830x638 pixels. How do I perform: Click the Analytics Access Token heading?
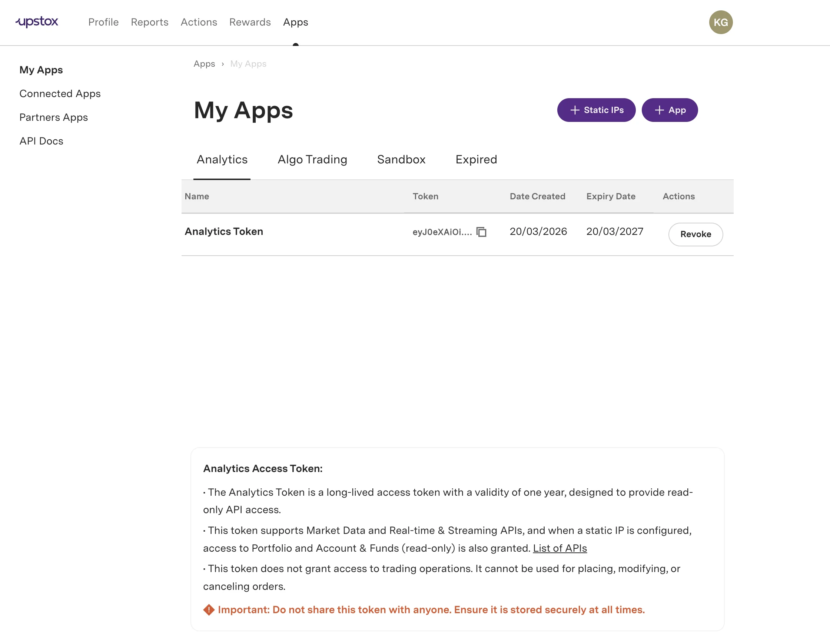(263, 469)
